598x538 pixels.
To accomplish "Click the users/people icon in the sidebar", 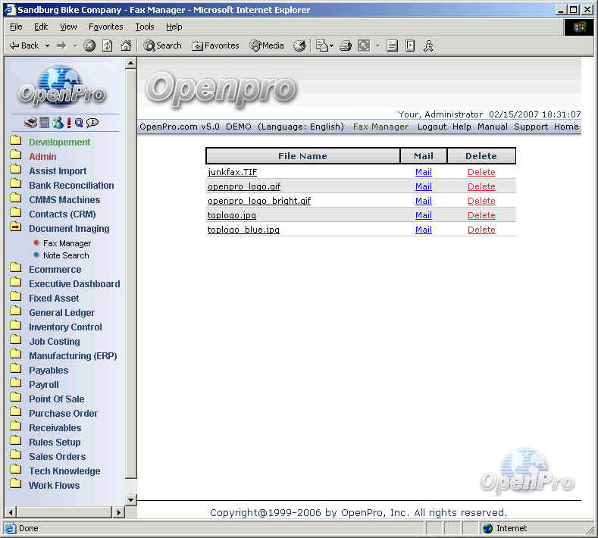I will (x=58, y=123).
